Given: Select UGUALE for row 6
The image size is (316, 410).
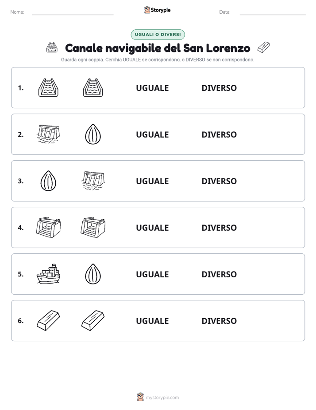Looking at the screenshot, I should coord(152,321).
